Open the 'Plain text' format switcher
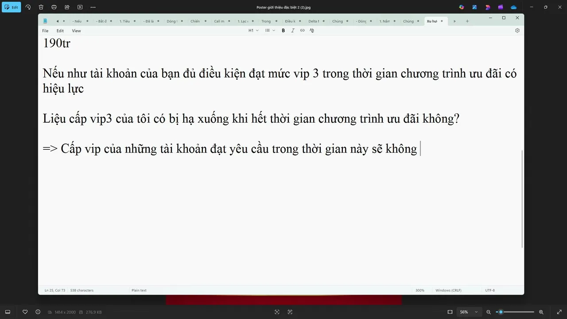567x319 pixels. (139, 290)
